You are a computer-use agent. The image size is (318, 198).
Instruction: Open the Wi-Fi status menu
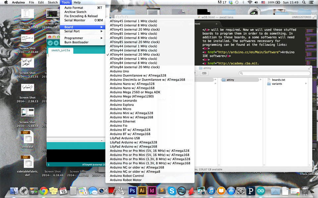click(x=250, y=2)
